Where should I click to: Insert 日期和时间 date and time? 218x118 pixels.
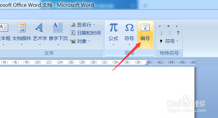pyautogui.click(x=86, y=33)
